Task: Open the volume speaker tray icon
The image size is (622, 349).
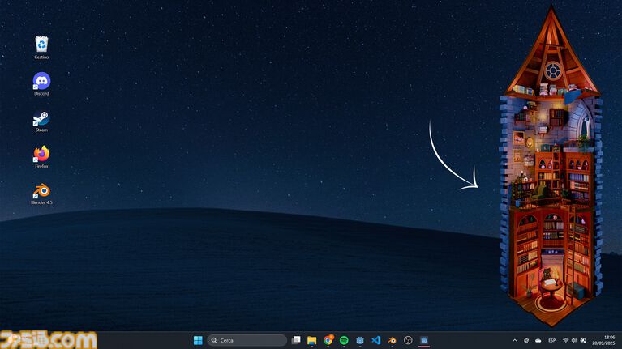Action: 574,340
